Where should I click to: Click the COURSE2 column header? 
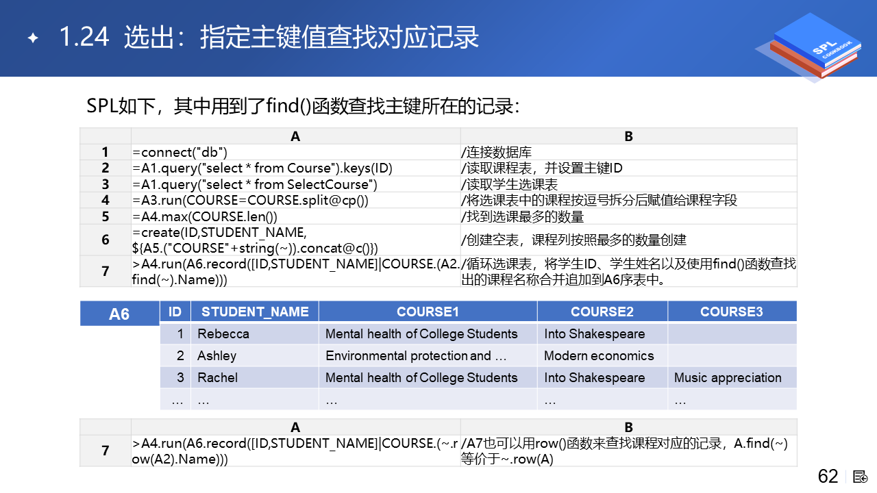[x=602, y=312]
